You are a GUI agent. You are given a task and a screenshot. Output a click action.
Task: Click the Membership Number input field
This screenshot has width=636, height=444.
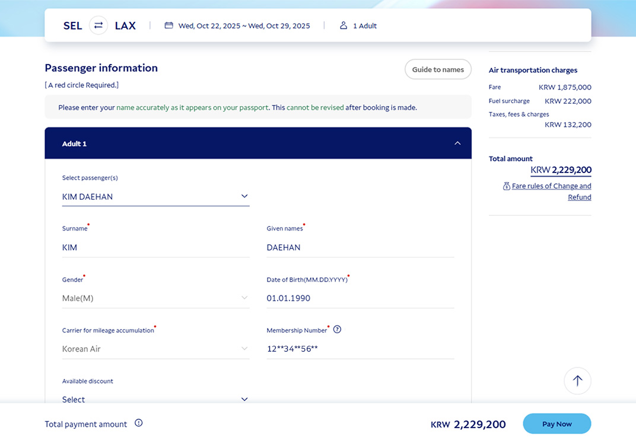click(360, 349)
